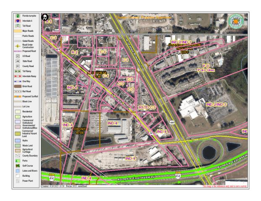Click the 441 highway shield on map
Viewport: 261px width, 201px height.
[x=172, y=123]
